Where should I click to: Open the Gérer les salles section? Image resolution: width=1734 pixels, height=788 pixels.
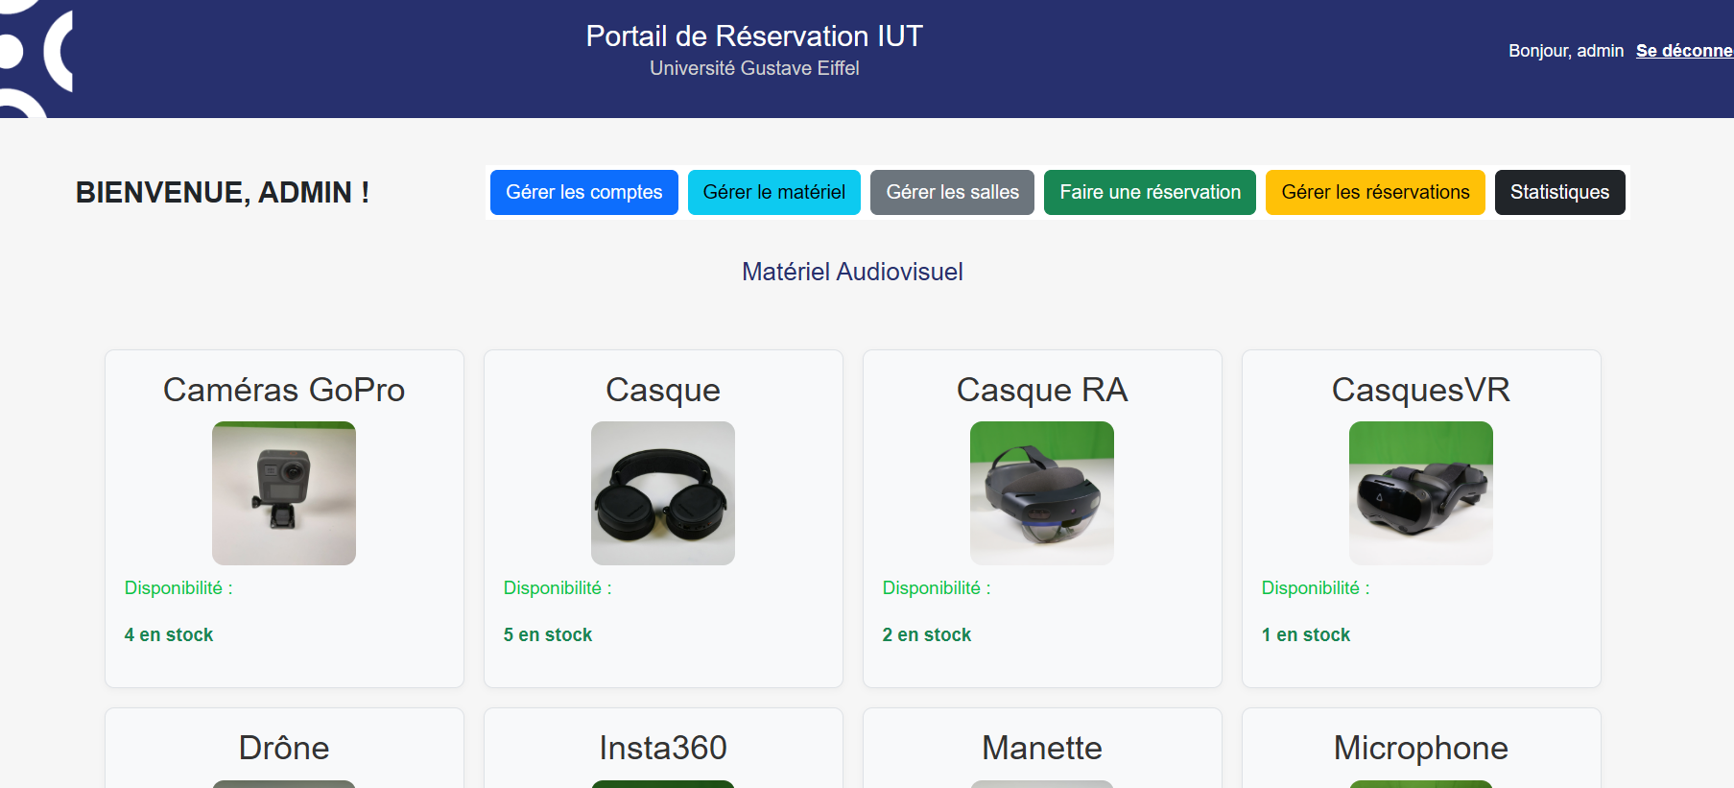(952, 192)
